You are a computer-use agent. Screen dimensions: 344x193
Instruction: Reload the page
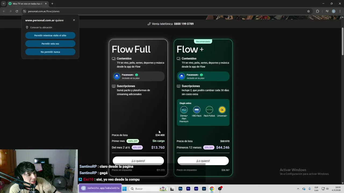[x=17, y=11]
